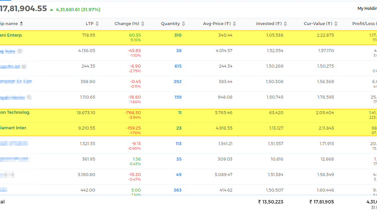Open the Adani Enterp. scrip

11,35
